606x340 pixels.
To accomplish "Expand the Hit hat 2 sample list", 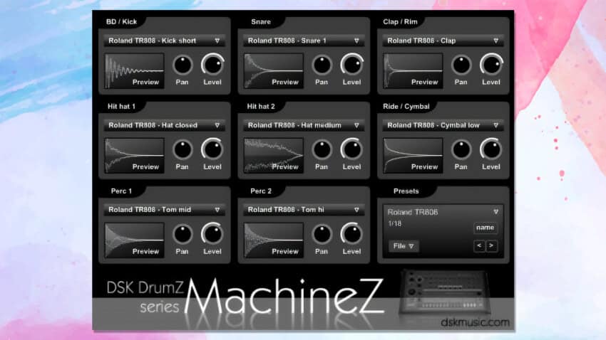I will (304, 125).
